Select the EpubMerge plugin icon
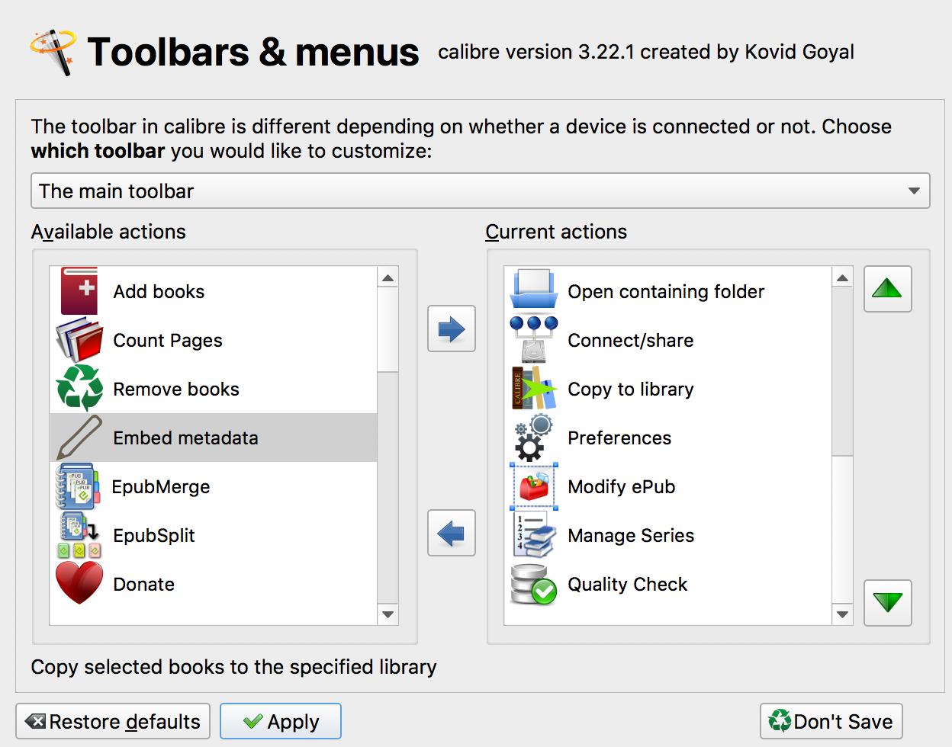This screenshot has height=747, width=952. (76, 486)
